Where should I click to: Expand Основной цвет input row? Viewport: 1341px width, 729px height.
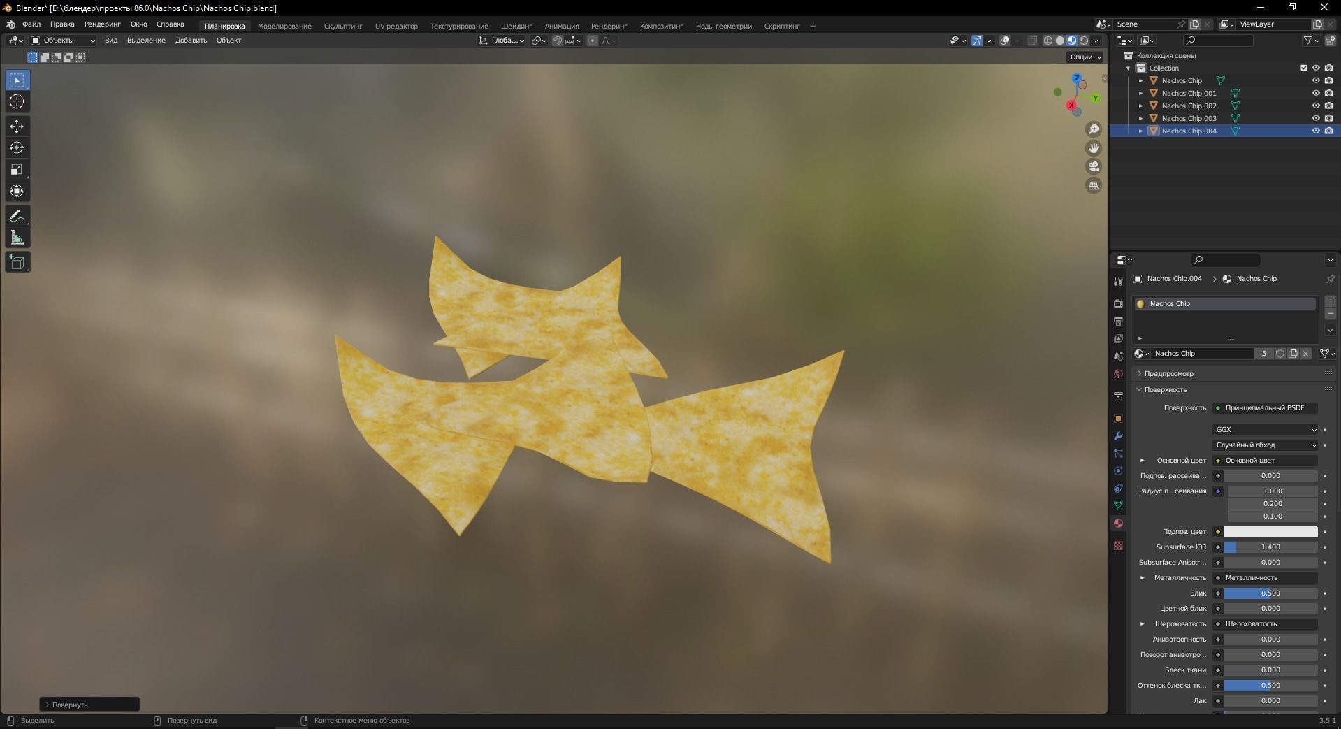(1143, 460)
